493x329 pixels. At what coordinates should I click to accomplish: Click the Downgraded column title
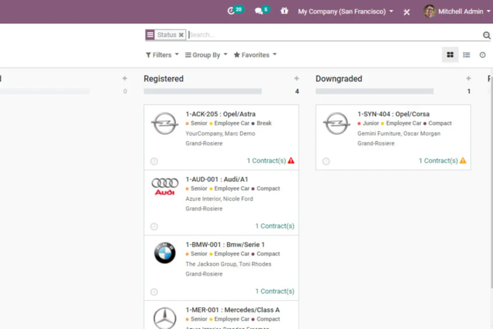(339, 79)
